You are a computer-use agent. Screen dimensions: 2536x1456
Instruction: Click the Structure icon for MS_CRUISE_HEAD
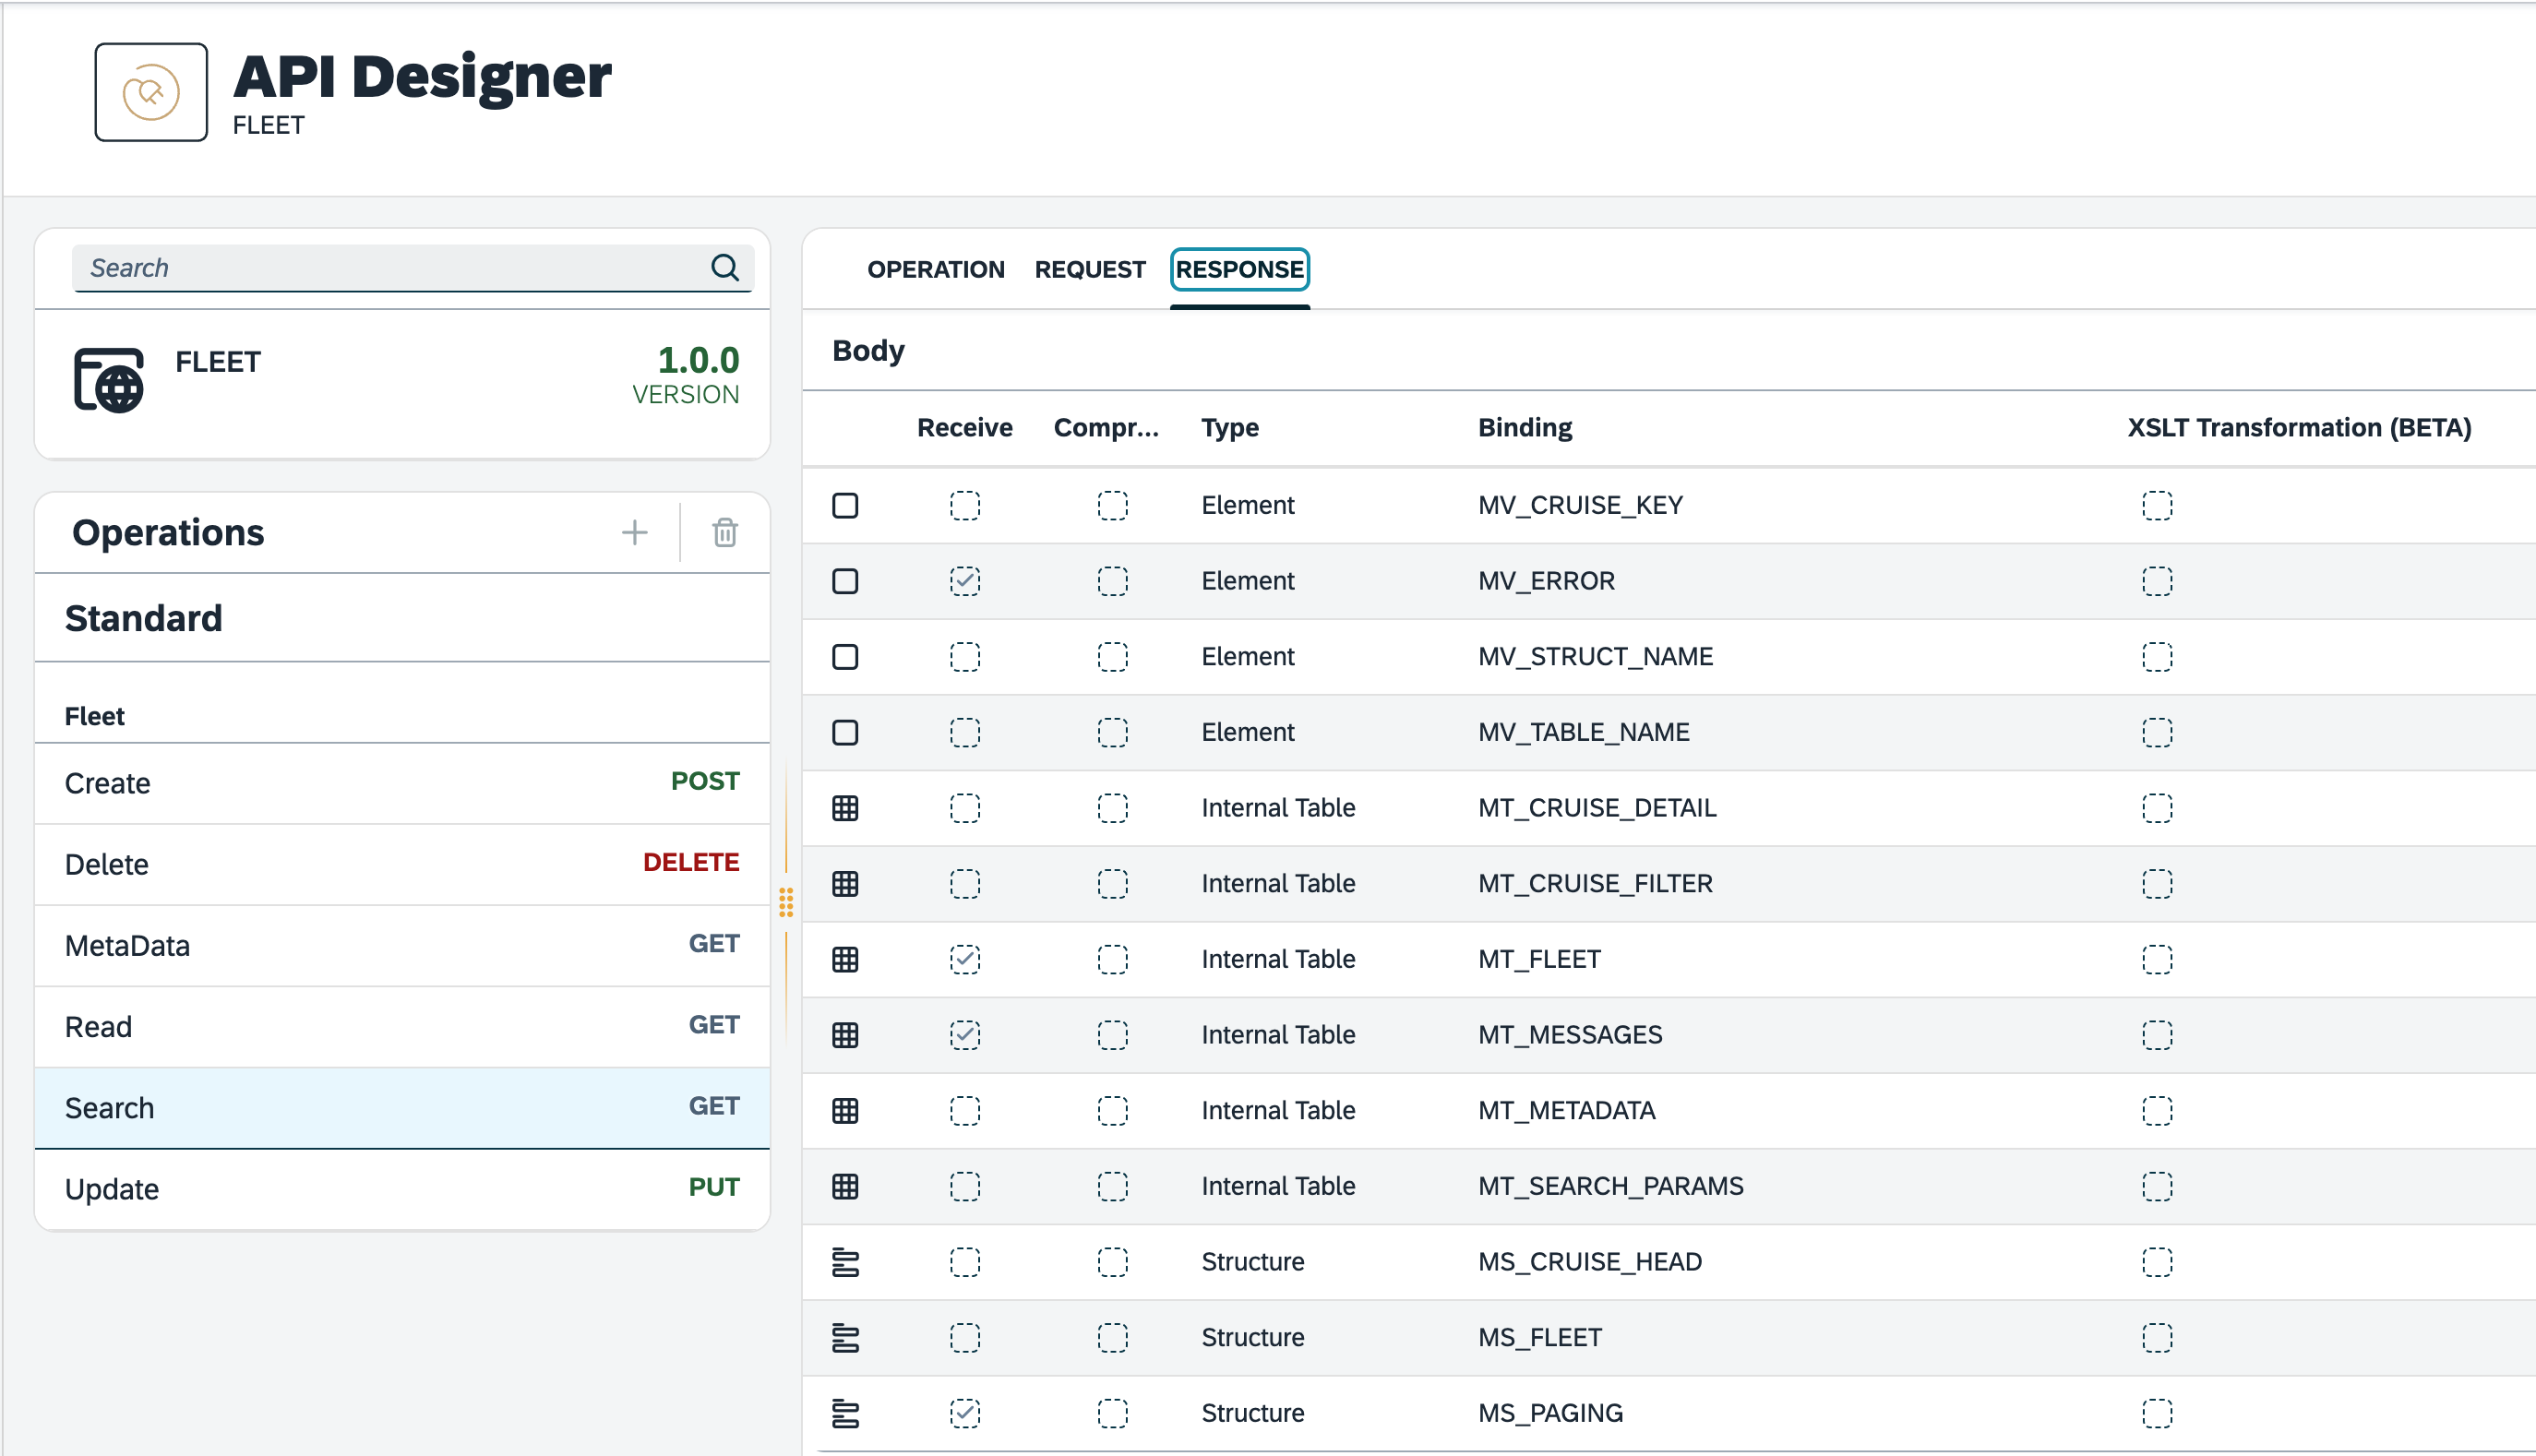pyautogui.click(x=844, y=1259)
